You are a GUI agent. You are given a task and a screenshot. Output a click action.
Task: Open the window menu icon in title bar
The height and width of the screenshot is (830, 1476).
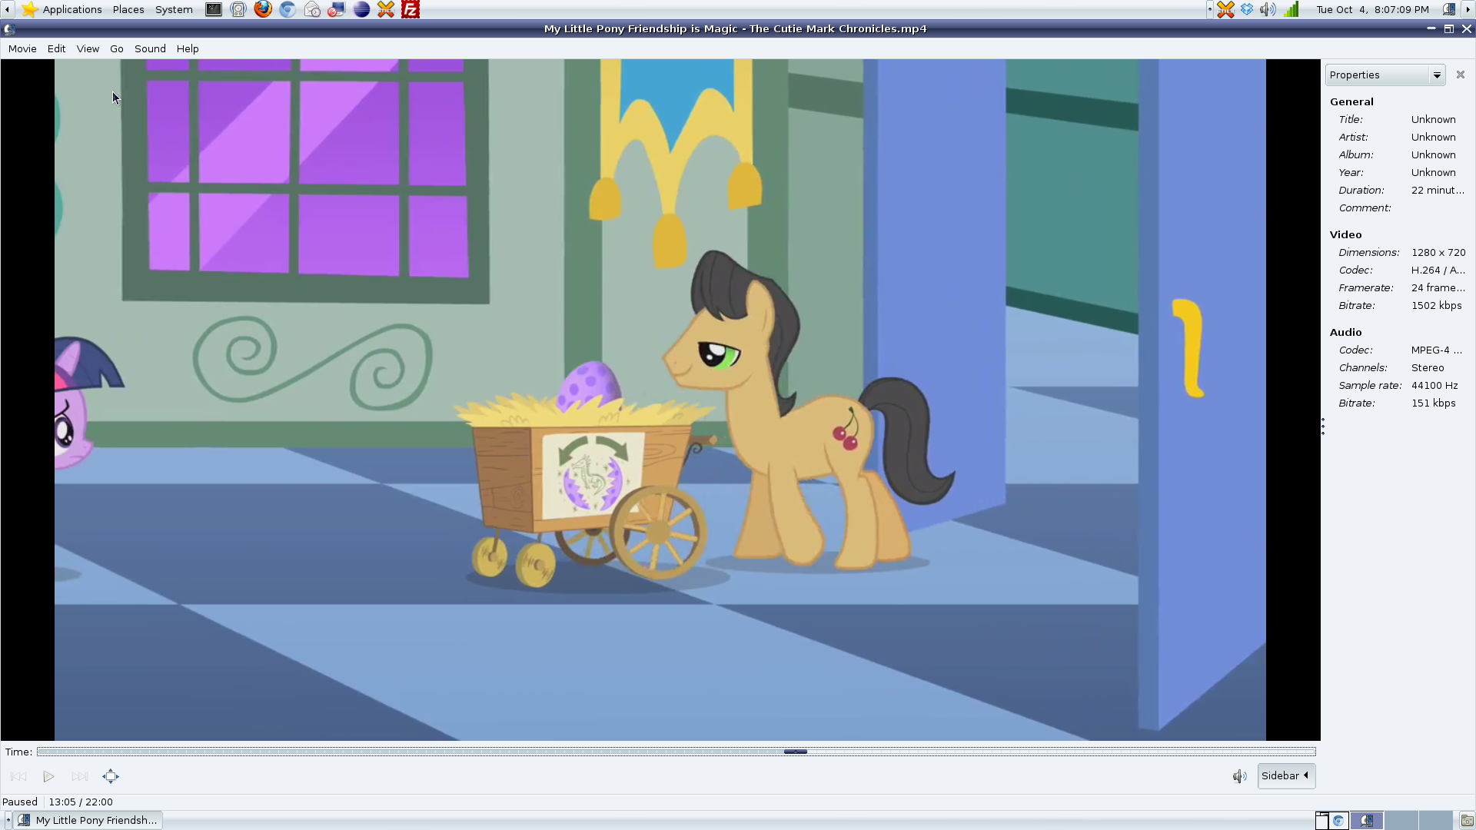coord(9,29)
